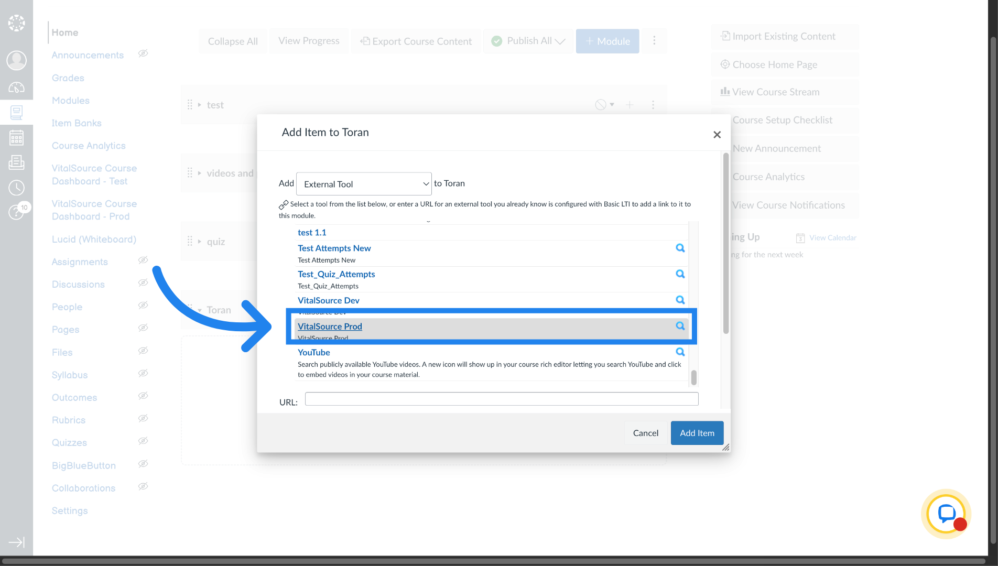Open the Calendar icon in global navigation
Viewport: 998px width, 566px height.
click(16, 138)
